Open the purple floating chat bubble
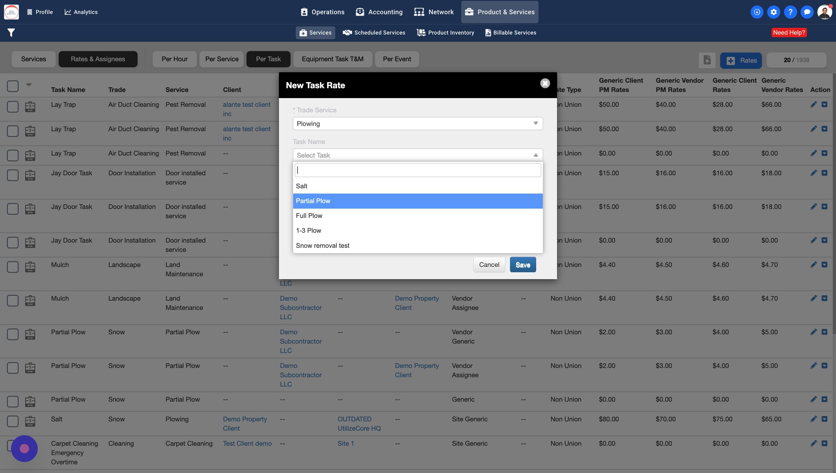This screenshot has width=836, height=473. [x=24, y=449]
